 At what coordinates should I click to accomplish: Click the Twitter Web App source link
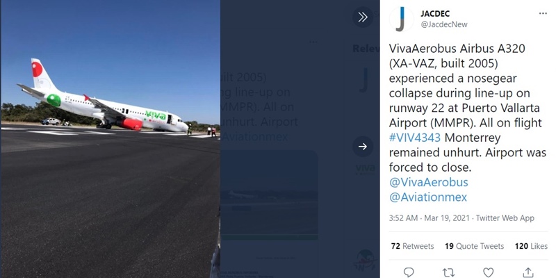pyautogui.click(x=505, y=218)
